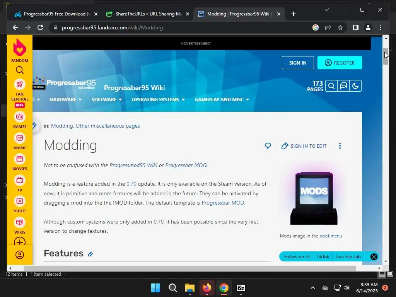
Task: Open Windows Start button
Action: click(x=155, y=288)
